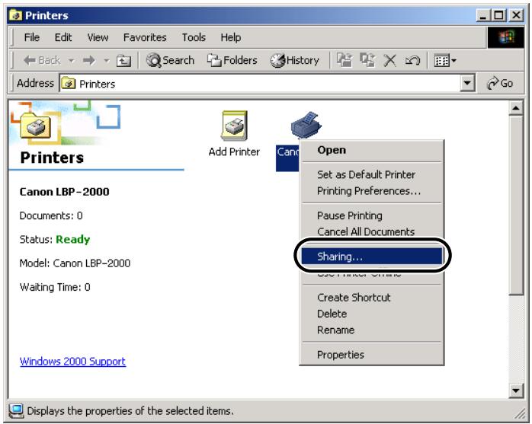Open the Help menu
Screen dimensions: 532x424
(231, 37)
